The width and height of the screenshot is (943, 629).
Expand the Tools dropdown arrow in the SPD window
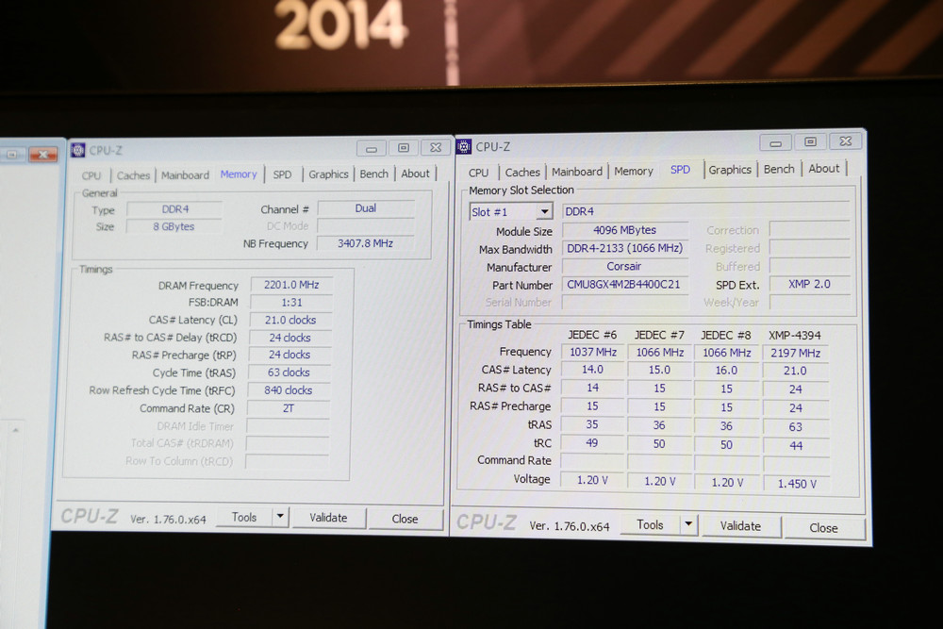point(689,525)
